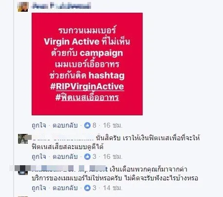This screenshot has width=223, height=197.
Task: Click the like thumb icon showing 8
Action: tap(87, 125)
